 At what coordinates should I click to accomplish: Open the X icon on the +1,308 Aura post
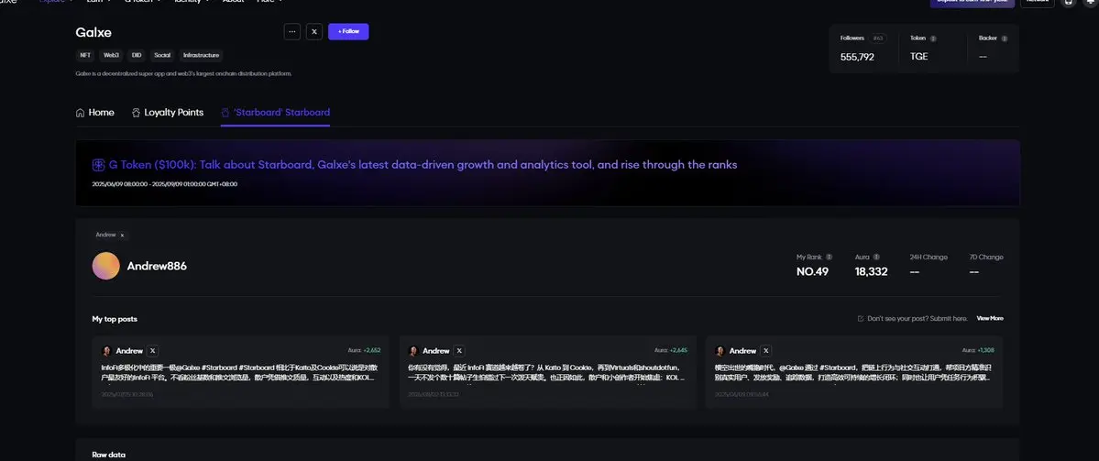(x=766, y=351)
